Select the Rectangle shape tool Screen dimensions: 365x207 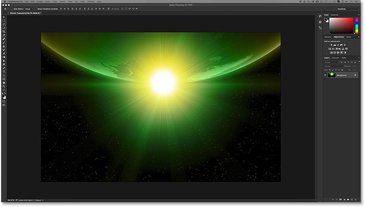(4, 79)
